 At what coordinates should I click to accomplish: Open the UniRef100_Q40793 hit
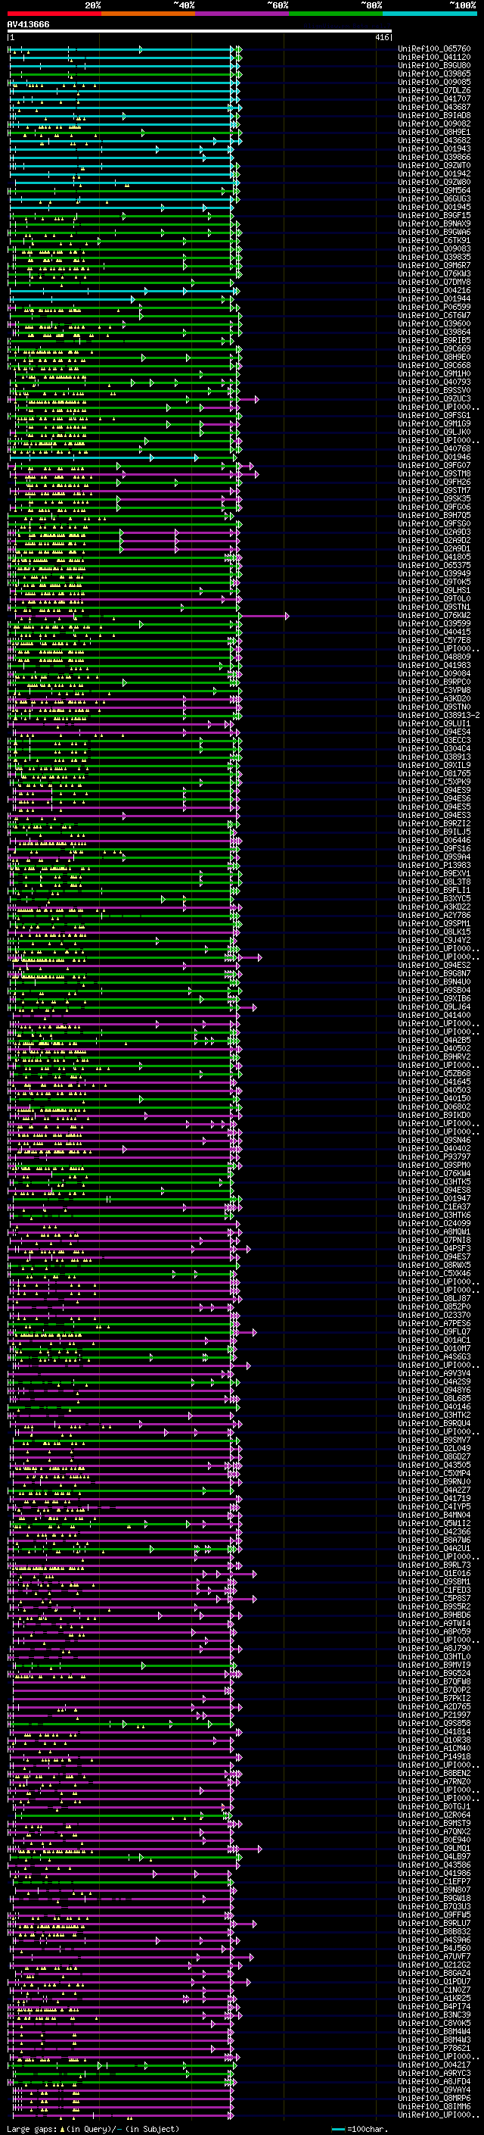click(x=434, y=382)
